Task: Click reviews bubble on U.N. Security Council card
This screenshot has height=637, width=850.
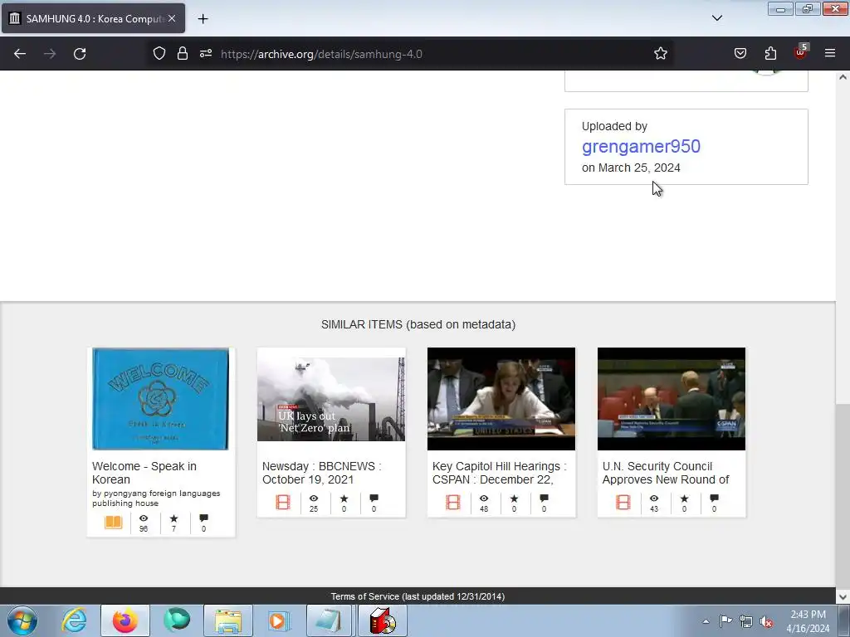Action: pos(715,498)
